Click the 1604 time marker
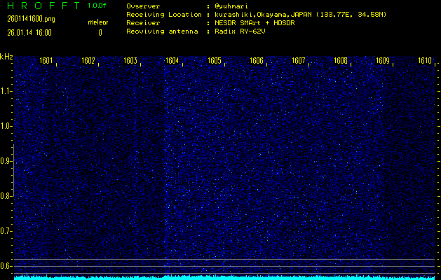This screenshot has height=280, width=441. 172,61
